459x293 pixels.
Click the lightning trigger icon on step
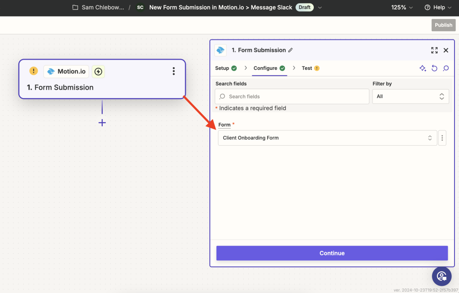(98, 71)
